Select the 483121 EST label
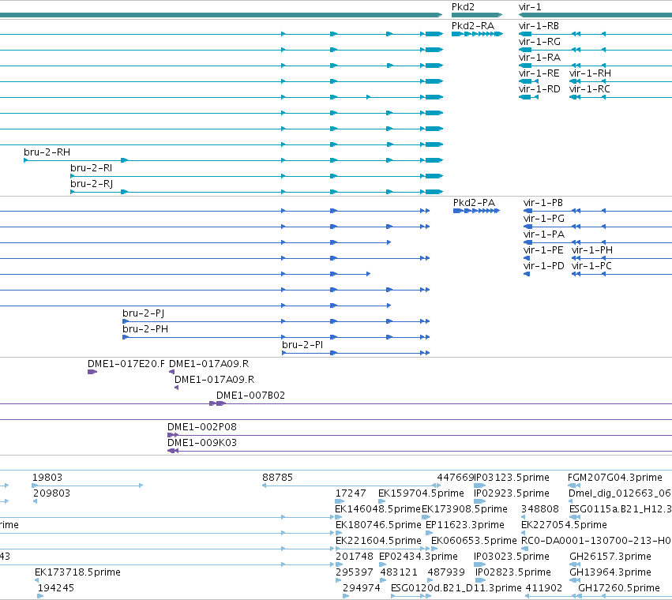 click(399, 573)
